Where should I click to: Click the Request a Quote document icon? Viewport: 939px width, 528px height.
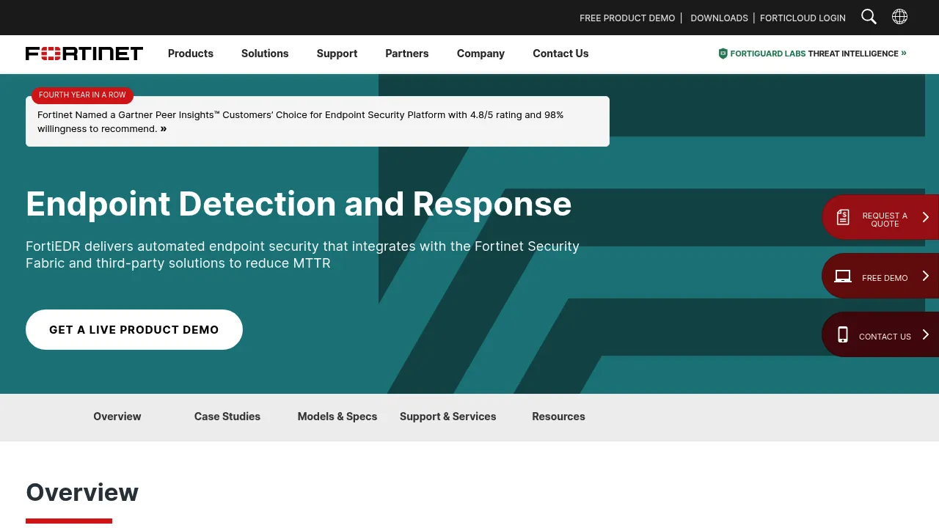843,217
